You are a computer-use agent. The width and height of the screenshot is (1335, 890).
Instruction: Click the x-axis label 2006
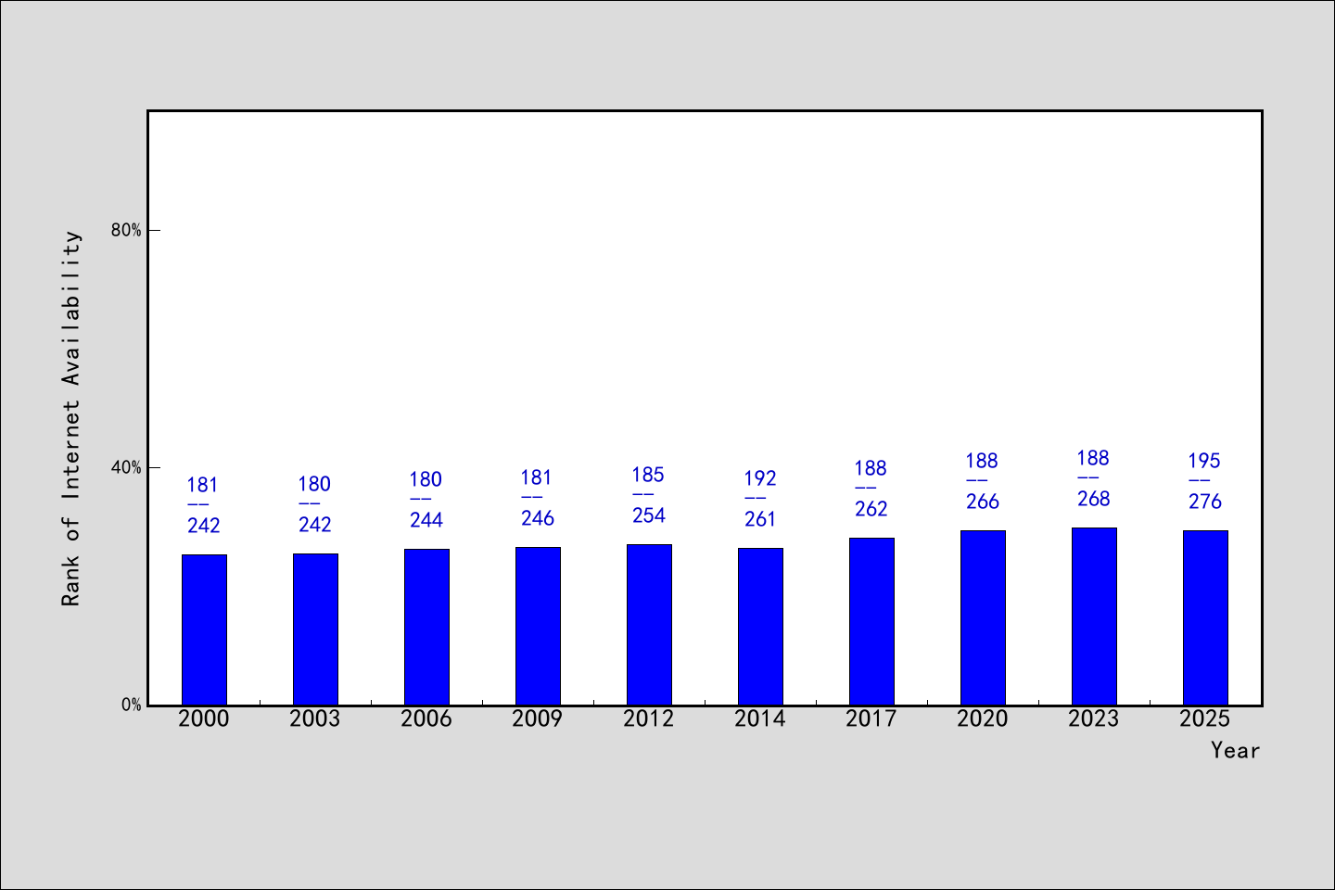[426, 718]
